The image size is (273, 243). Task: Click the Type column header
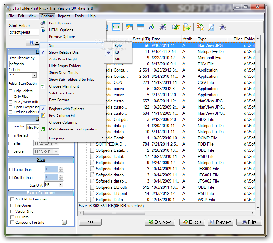[x=212, y=39]
